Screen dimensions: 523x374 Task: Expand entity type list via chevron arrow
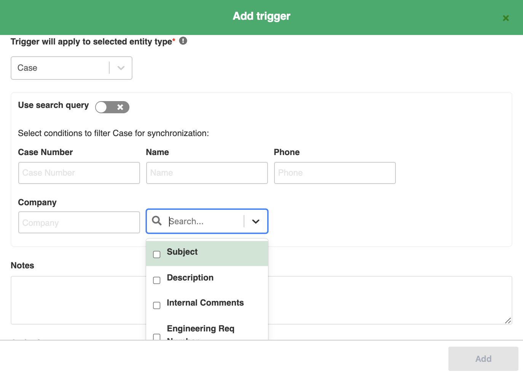click(x=121, y=68)
